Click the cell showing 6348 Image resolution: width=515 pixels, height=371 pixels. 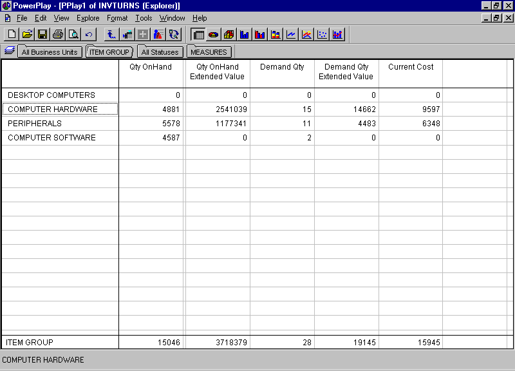[x=411, y=123]
